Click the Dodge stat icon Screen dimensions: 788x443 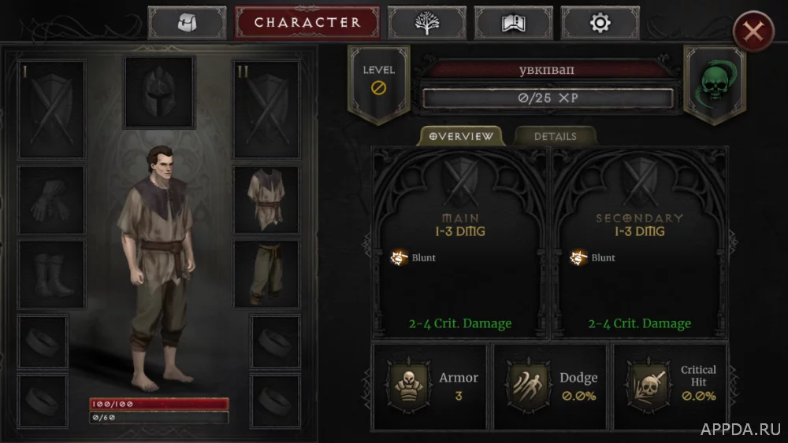[x=527, y=386]
